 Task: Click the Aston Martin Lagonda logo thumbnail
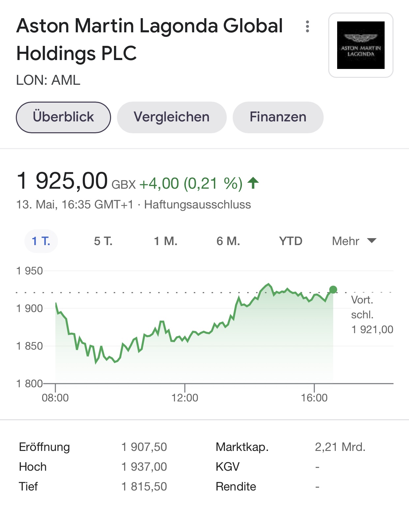[x=361, y=45]
